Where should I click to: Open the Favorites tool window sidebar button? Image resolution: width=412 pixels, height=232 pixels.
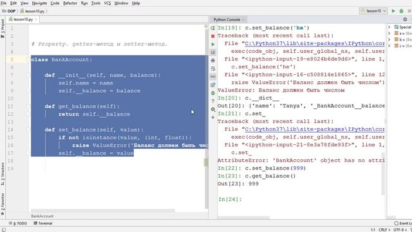[x=3, y=204]
